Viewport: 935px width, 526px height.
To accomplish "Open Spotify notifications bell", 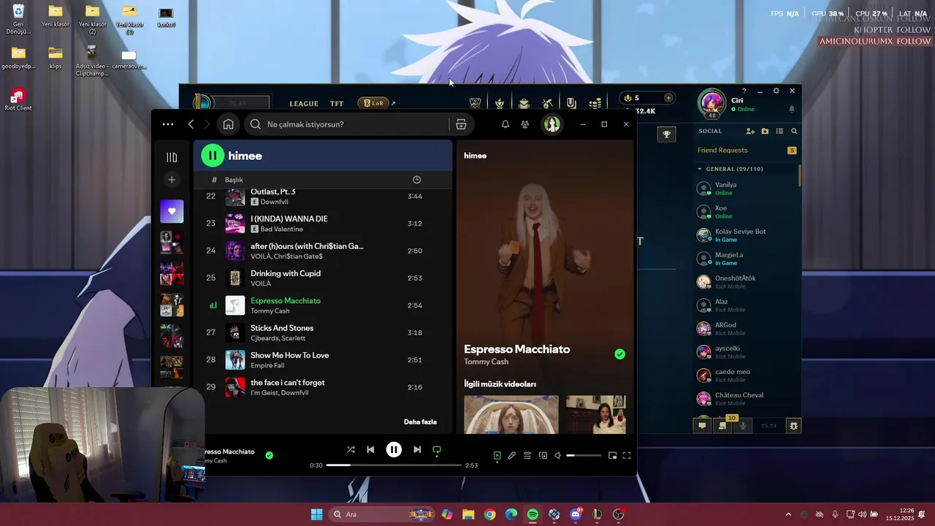I will [505, 124].
